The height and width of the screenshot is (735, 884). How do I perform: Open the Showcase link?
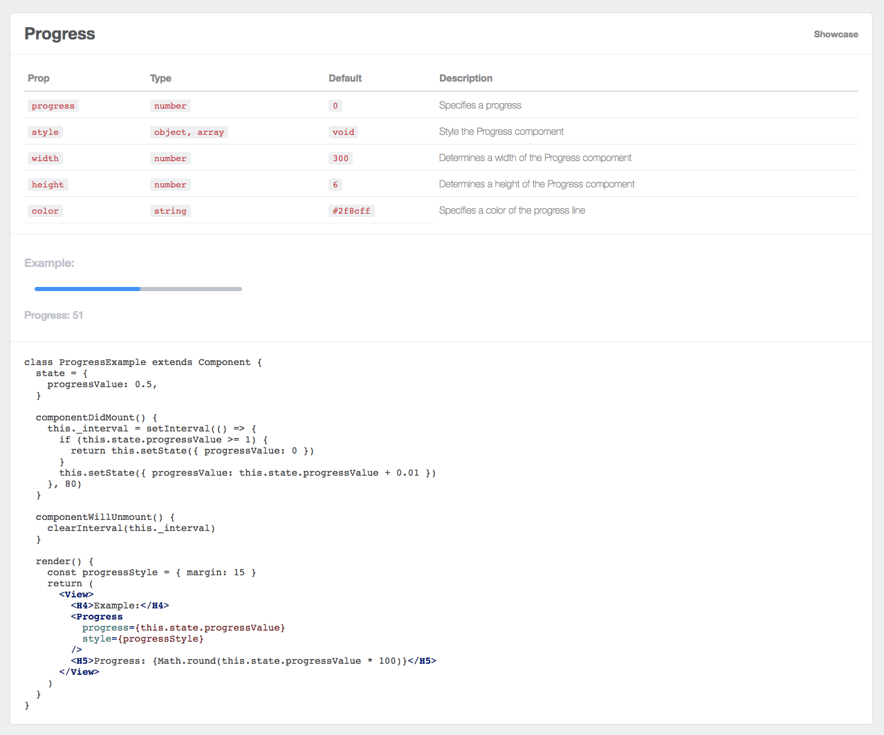point(836,34)
